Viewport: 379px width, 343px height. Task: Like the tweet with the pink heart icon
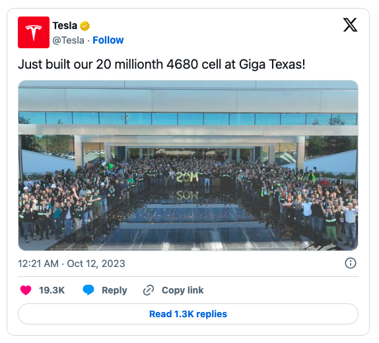[x=26, y=290]
